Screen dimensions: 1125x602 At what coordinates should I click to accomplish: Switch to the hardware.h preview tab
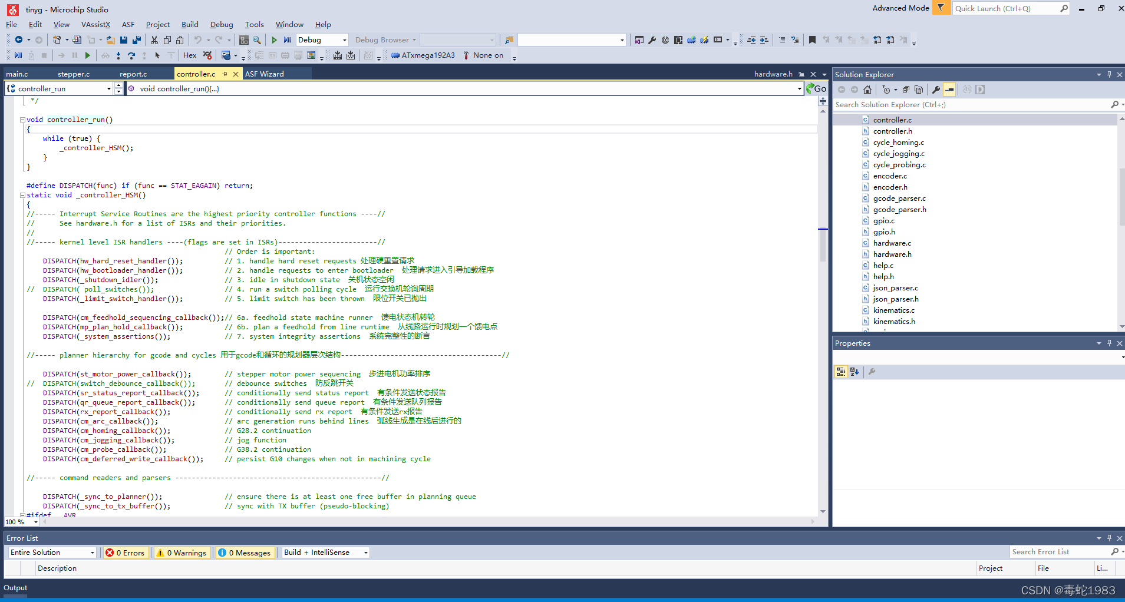(x=773, y=74)
